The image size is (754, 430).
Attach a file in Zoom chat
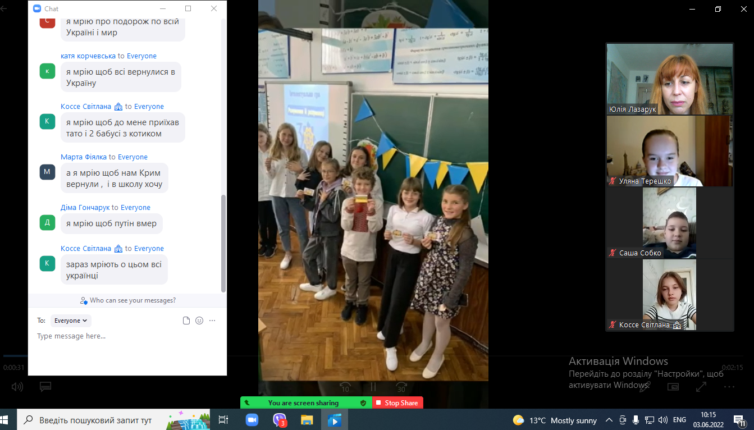(x=186, y=321)
